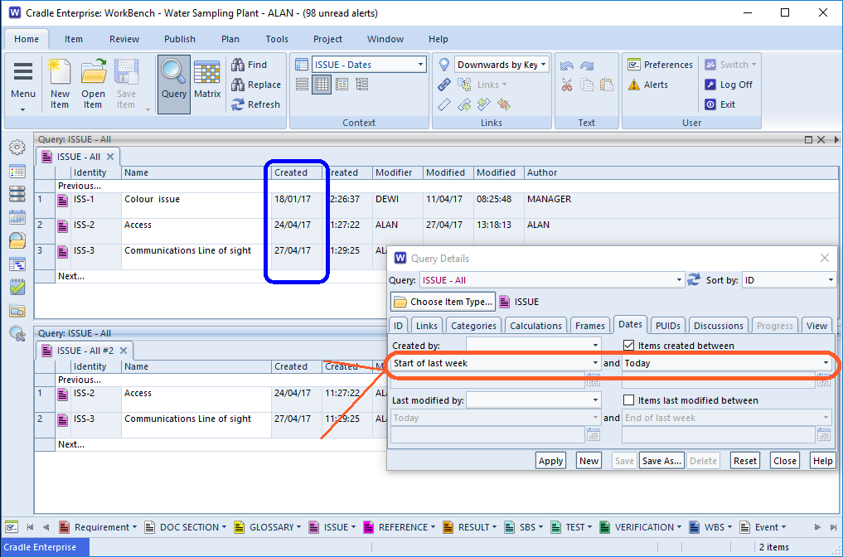Screen dimensions: 843x557
Task: Expand the Last modified by dropdown
Action: pos(595,400)
